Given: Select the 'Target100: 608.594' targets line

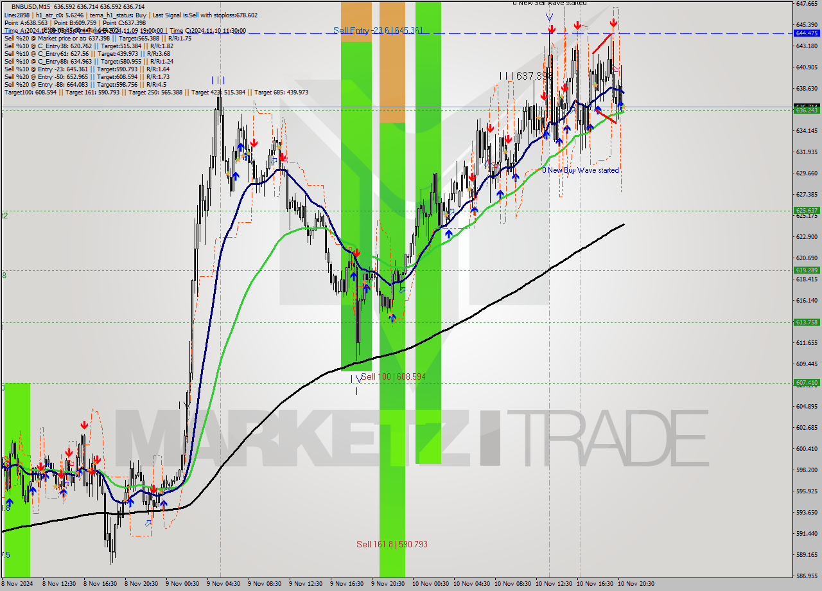Looking at the screenshot, I should [x=156, y=92].
